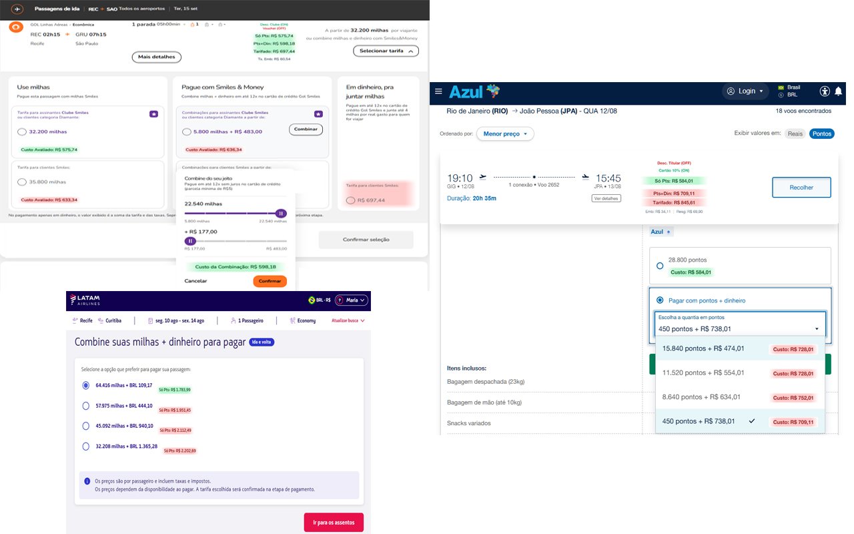Switch values display to Reais
The image size is (854, 534).
point(795,133)
